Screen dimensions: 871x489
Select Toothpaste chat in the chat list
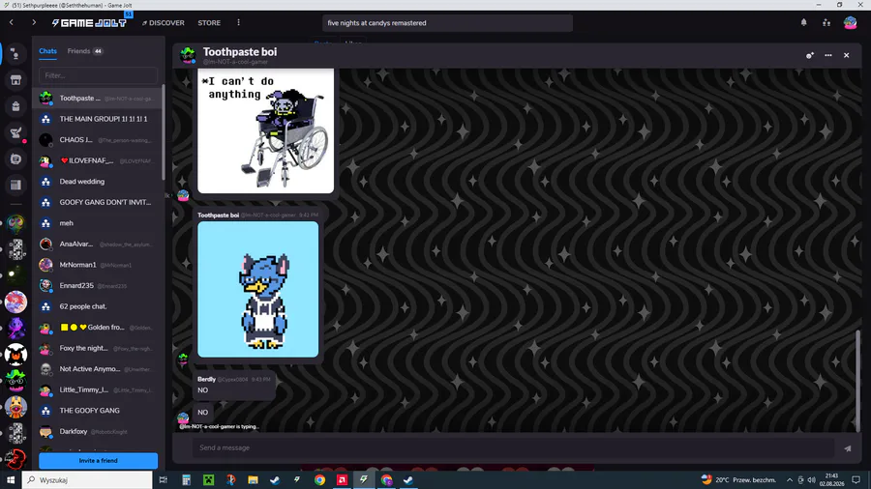[x=97, y=99]
